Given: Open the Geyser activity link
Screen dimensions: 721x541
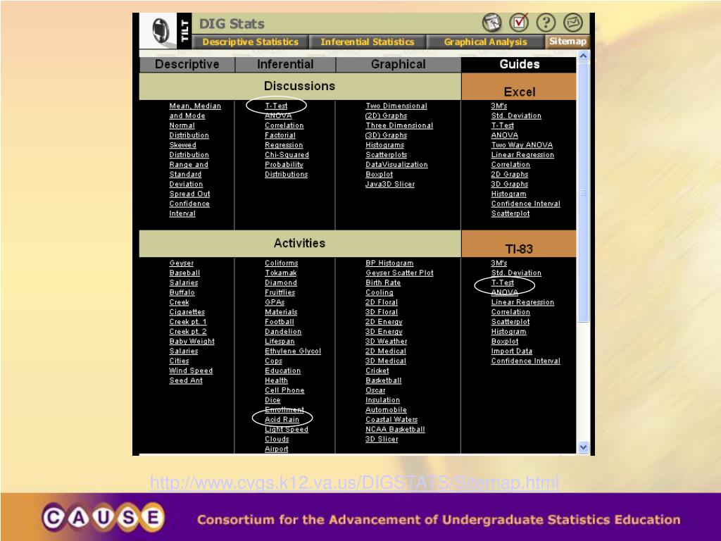Looking at the screenshot, I should [x=181, y=263].
